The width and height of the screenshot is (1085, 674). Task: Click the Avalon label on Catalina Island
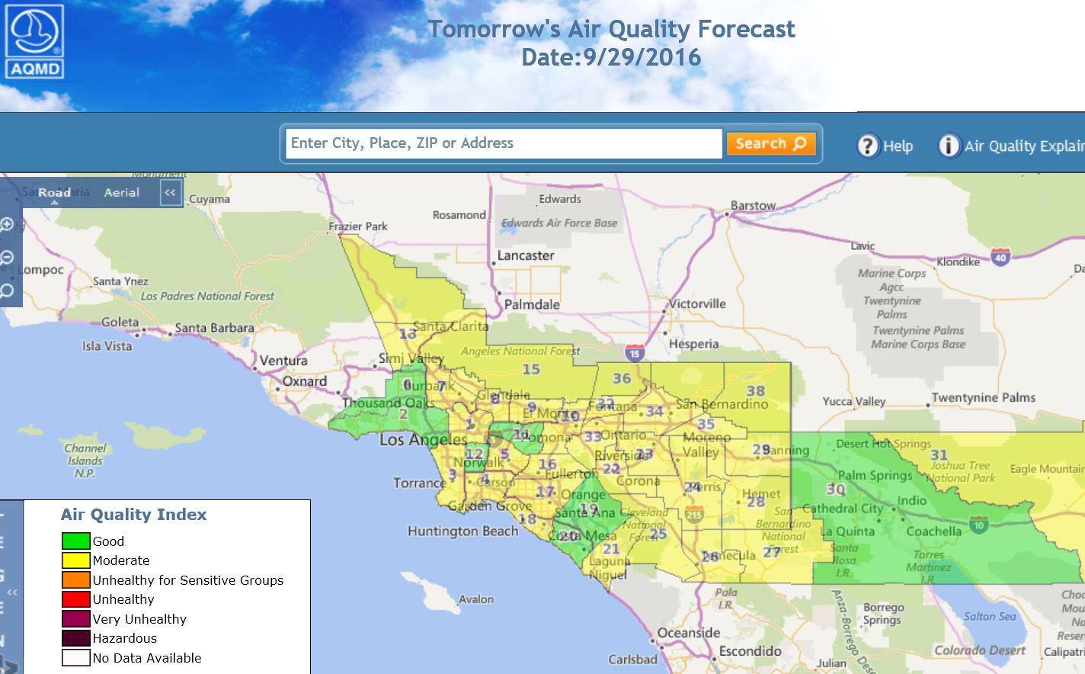point(476,599)
